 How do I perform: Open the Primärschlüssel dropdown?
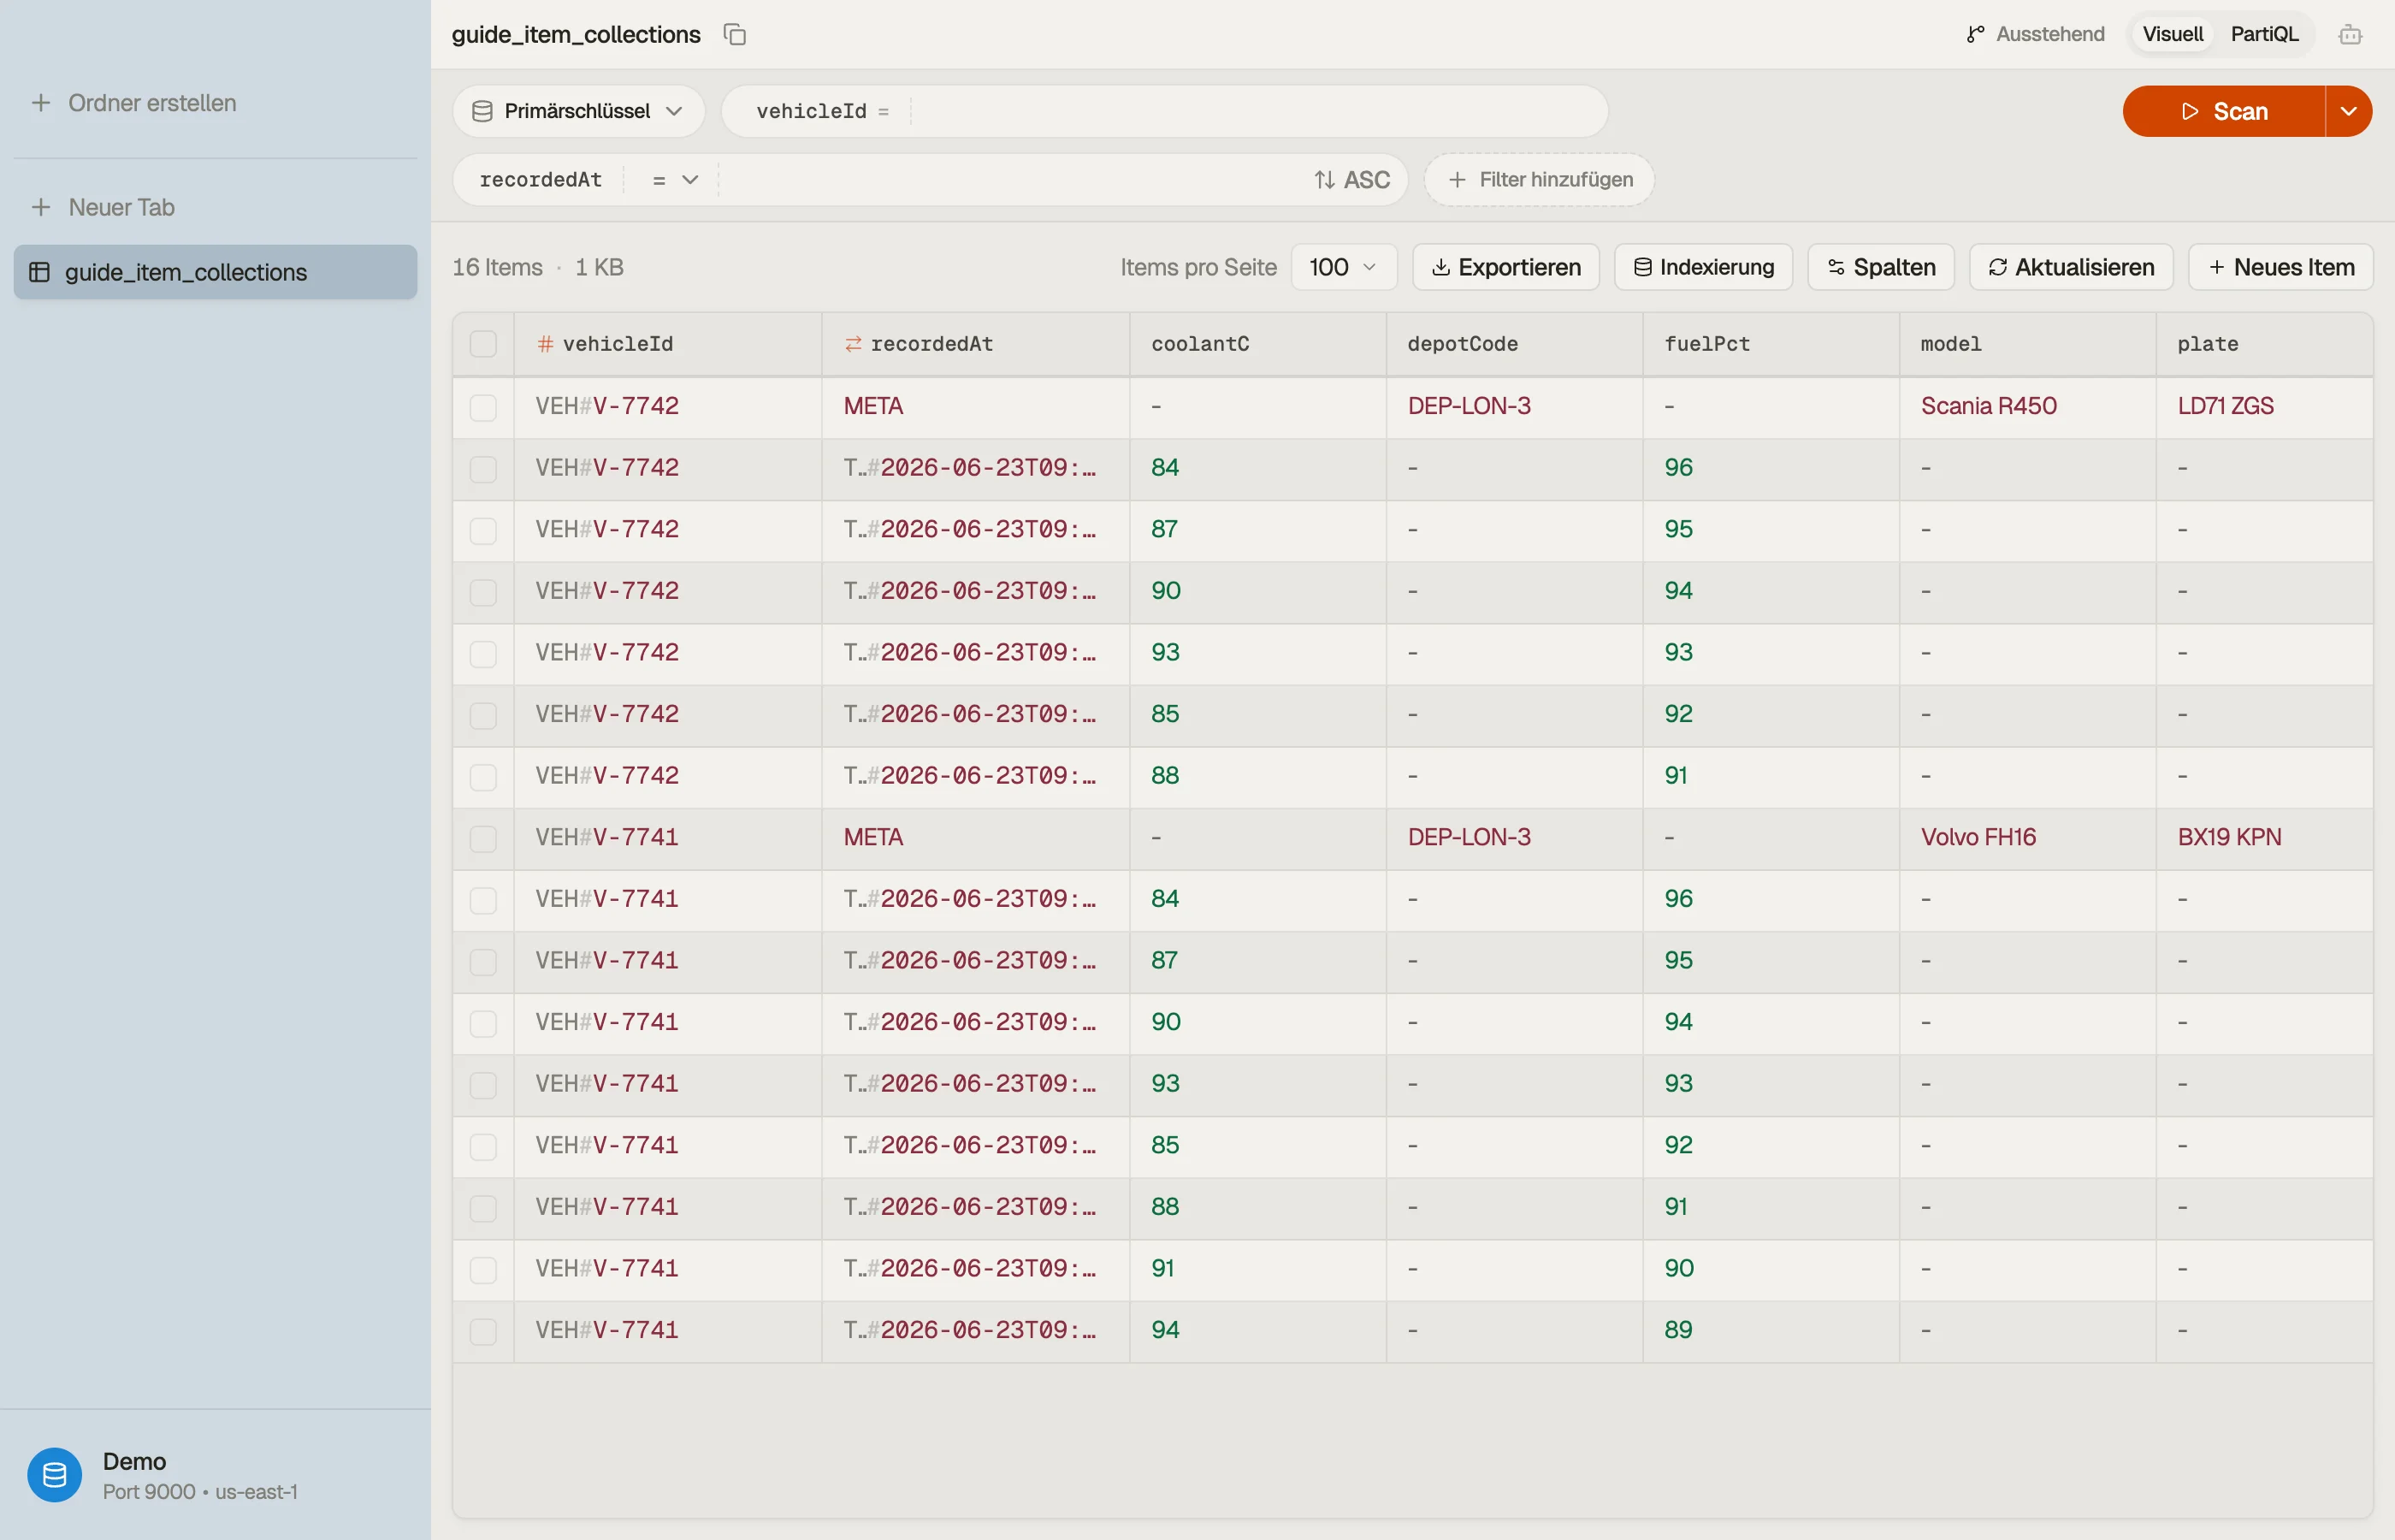(x=577, y=111)
